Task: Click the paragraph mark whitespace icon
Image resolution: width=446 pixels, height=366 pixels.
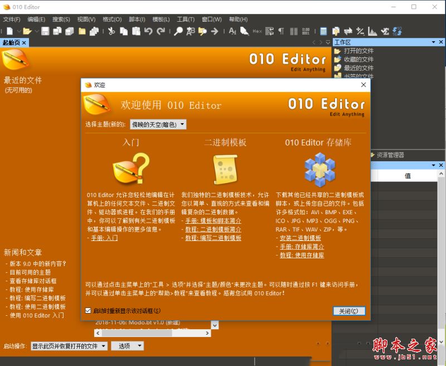Action: tap(282, 31)
